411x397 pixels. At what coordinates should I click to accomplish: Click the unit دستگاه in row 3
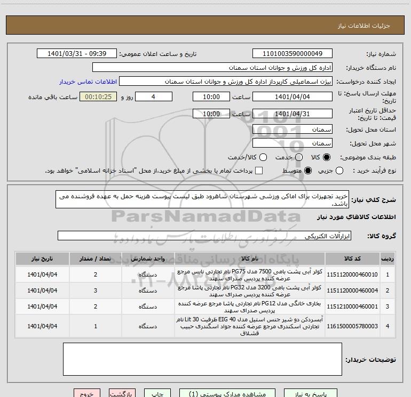pos(148,306)
